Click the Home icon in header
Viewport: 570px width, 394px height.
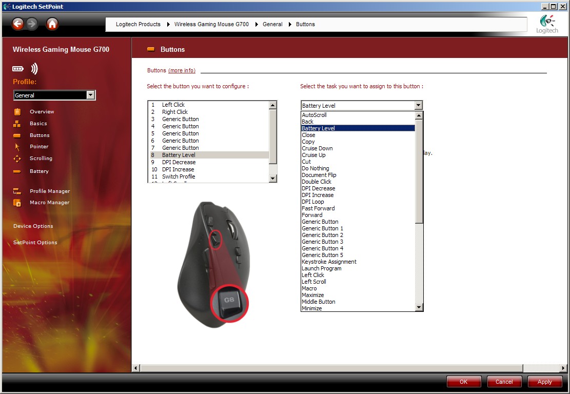tap(52, 24)
